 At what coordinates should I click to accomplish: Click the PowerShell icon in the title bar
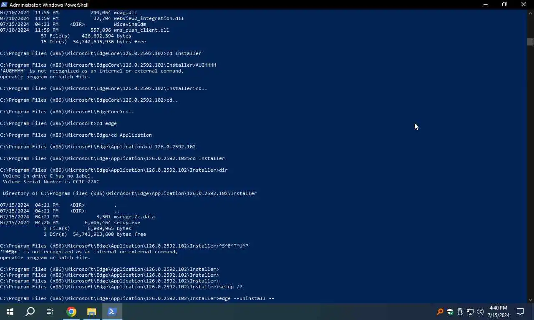[4, 5]
